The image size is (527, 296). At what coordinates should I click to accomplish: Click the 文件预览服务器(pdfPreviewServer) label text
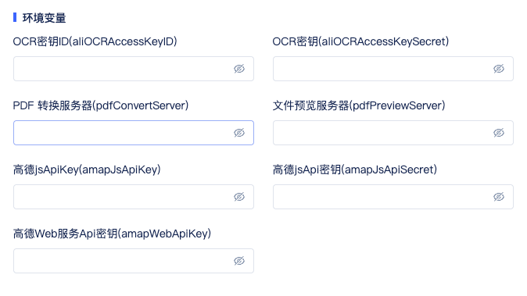pyautogui.click(x=359, y=105)
